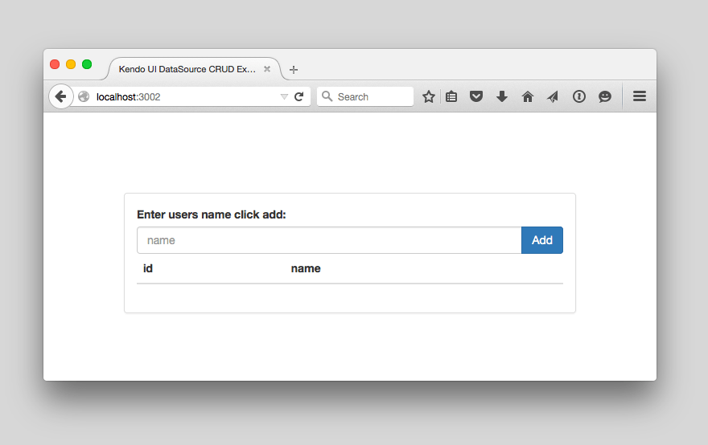This screenshot has width=708, height=445.
Task: Open the Downloads arrow icon
Action: pos(502,96)
